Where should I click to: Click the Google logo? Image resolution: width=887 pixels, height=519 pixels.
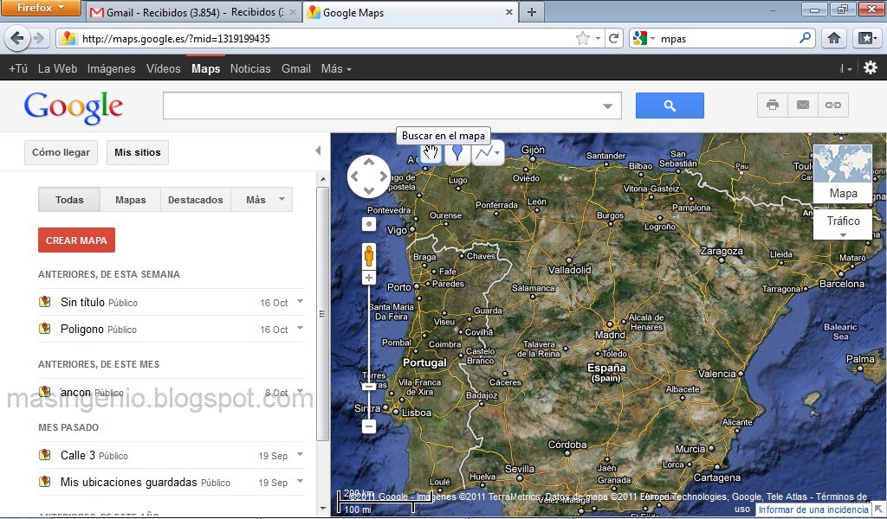coord(74,107)
